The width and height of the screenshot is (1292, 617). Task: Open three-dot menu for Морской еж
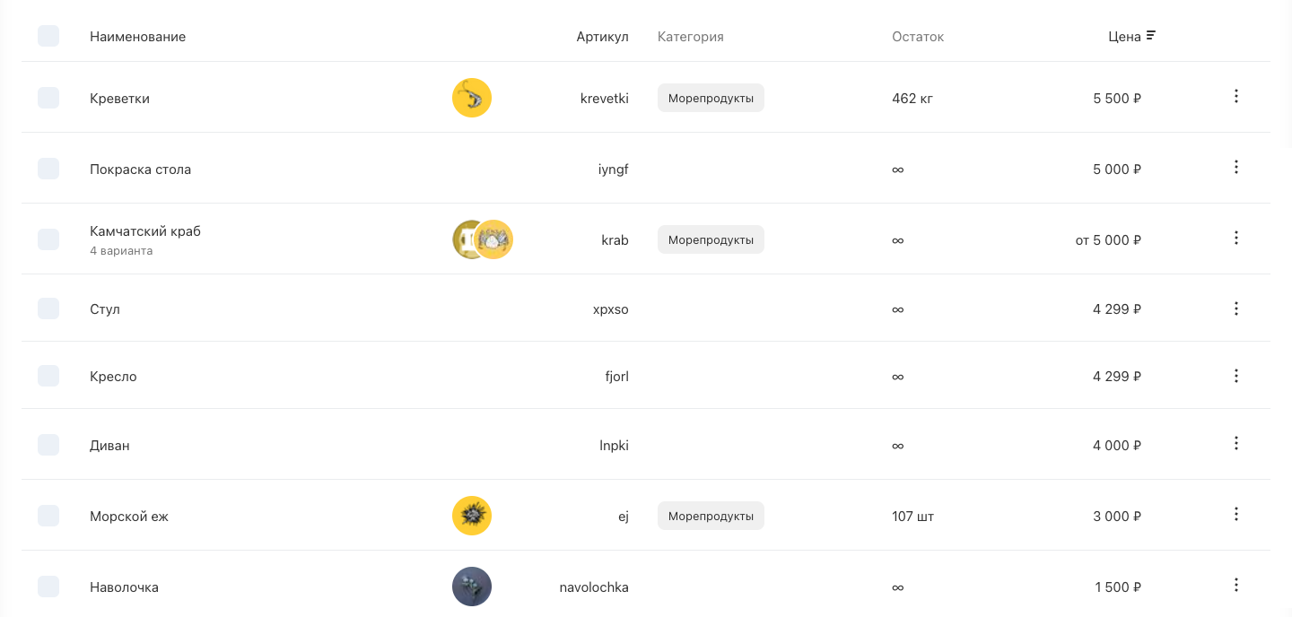(x=1235, y=514)
